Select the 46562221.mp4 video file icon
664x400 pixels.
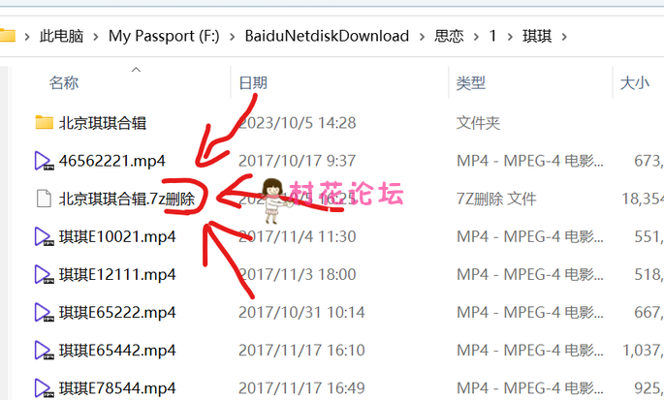[x=44, y=161]
